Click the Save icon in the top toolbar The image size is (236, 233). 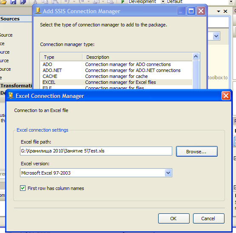(13, 2)
